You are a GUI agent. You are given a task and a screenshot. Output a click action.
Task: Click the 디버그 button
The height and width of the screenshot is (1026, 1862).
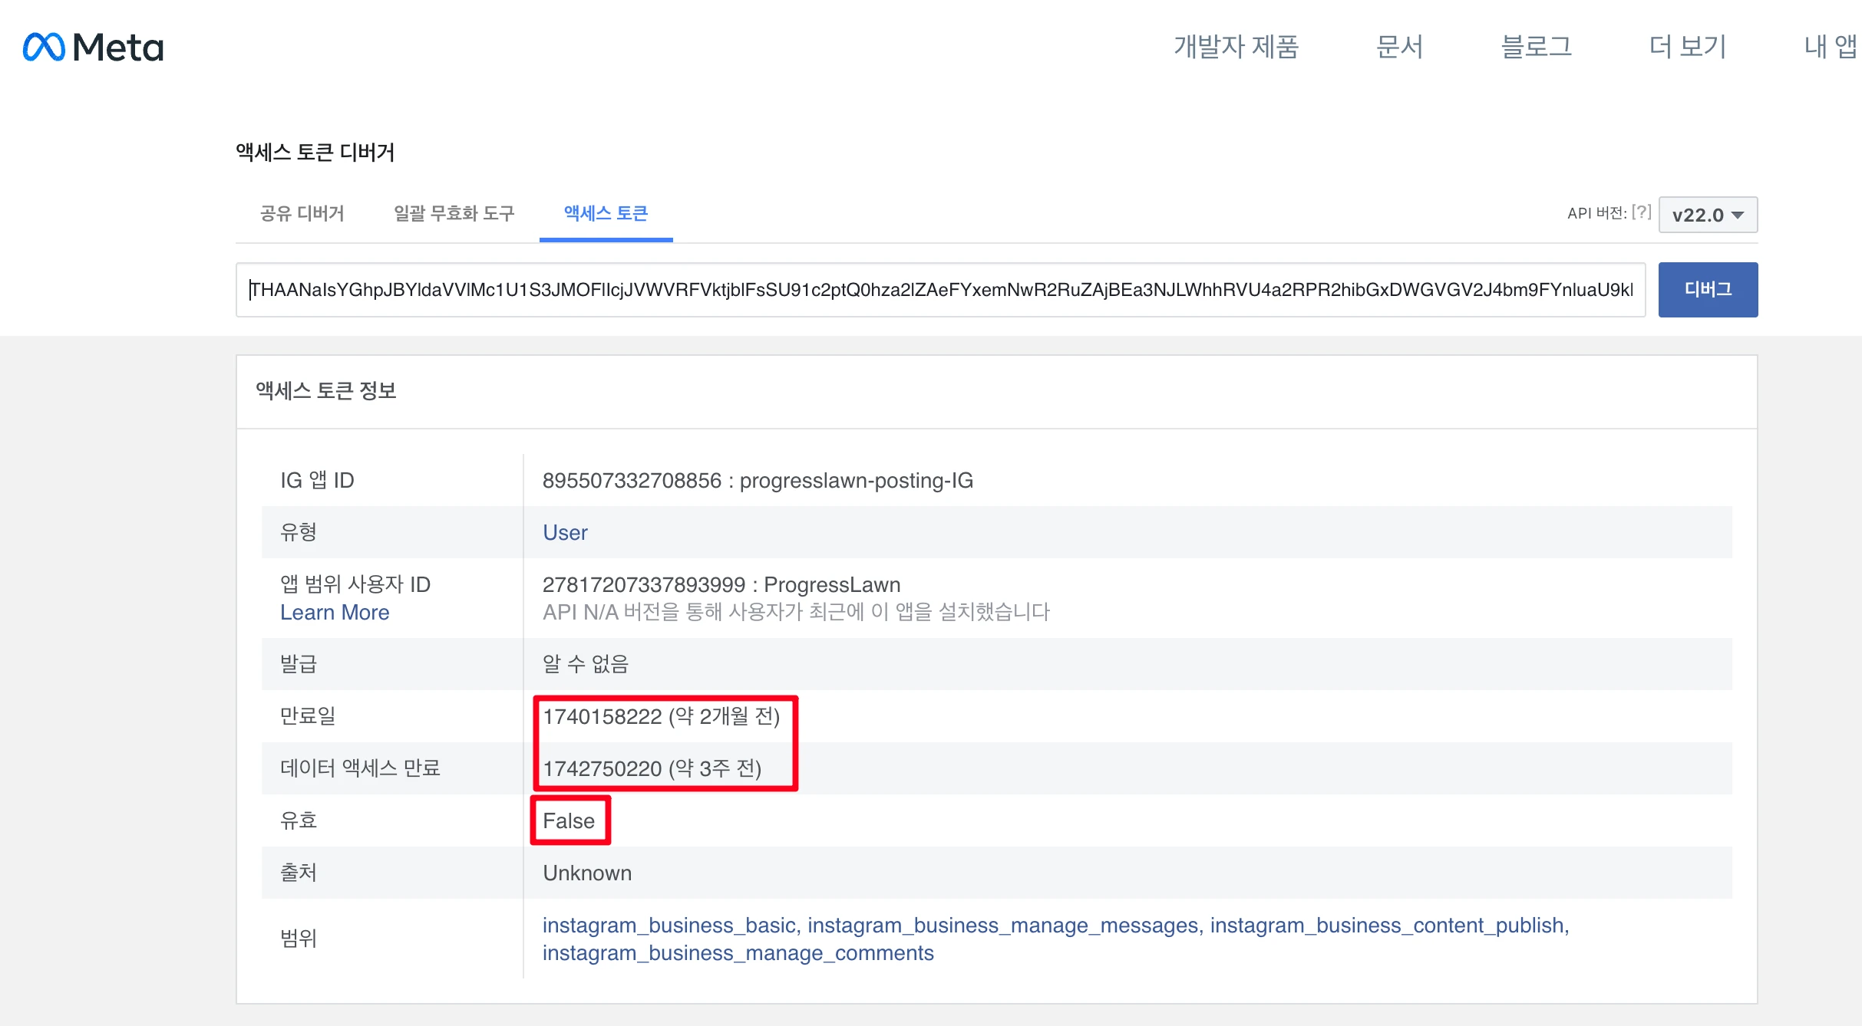[x=1708, y=290]
